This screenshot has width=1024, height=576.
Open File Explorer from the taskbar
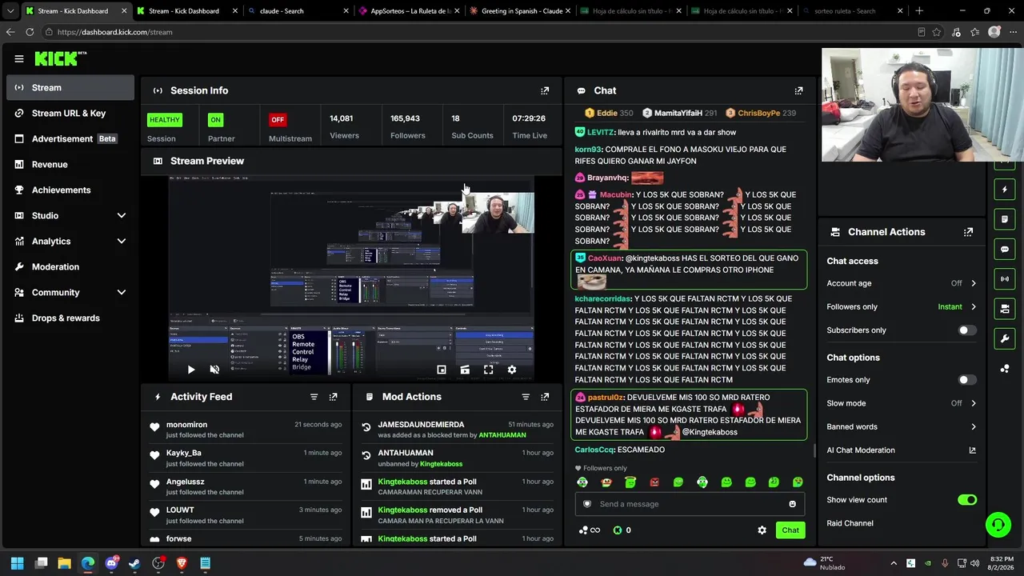click(x=64, y=563)
